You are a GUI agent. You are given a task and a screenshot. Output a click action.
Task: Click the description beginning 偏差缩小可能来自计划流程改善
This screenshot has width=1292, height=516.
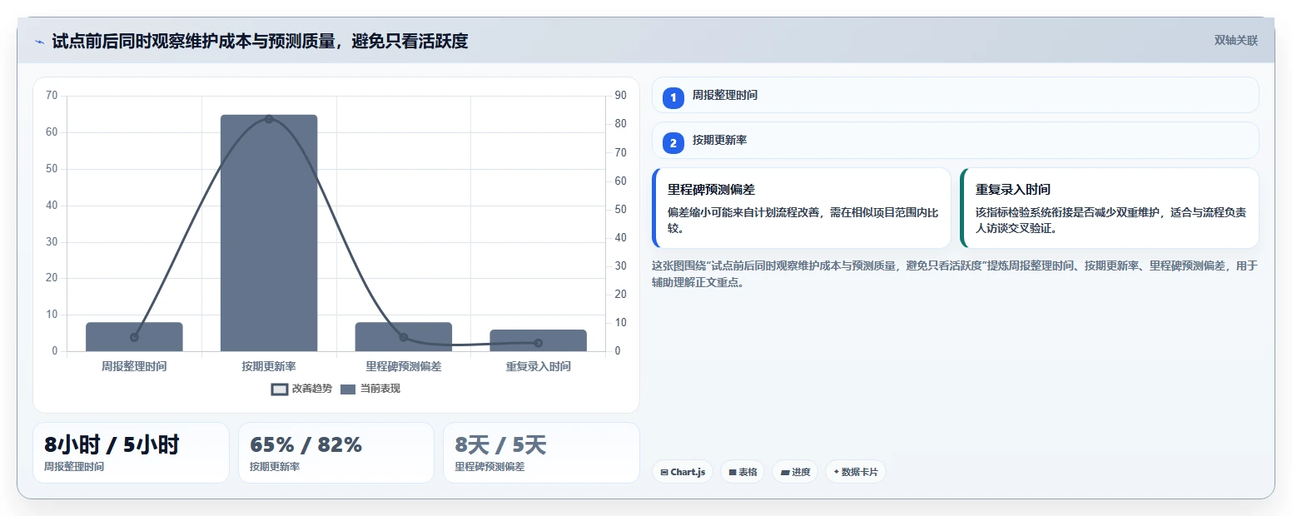[803, 221]
